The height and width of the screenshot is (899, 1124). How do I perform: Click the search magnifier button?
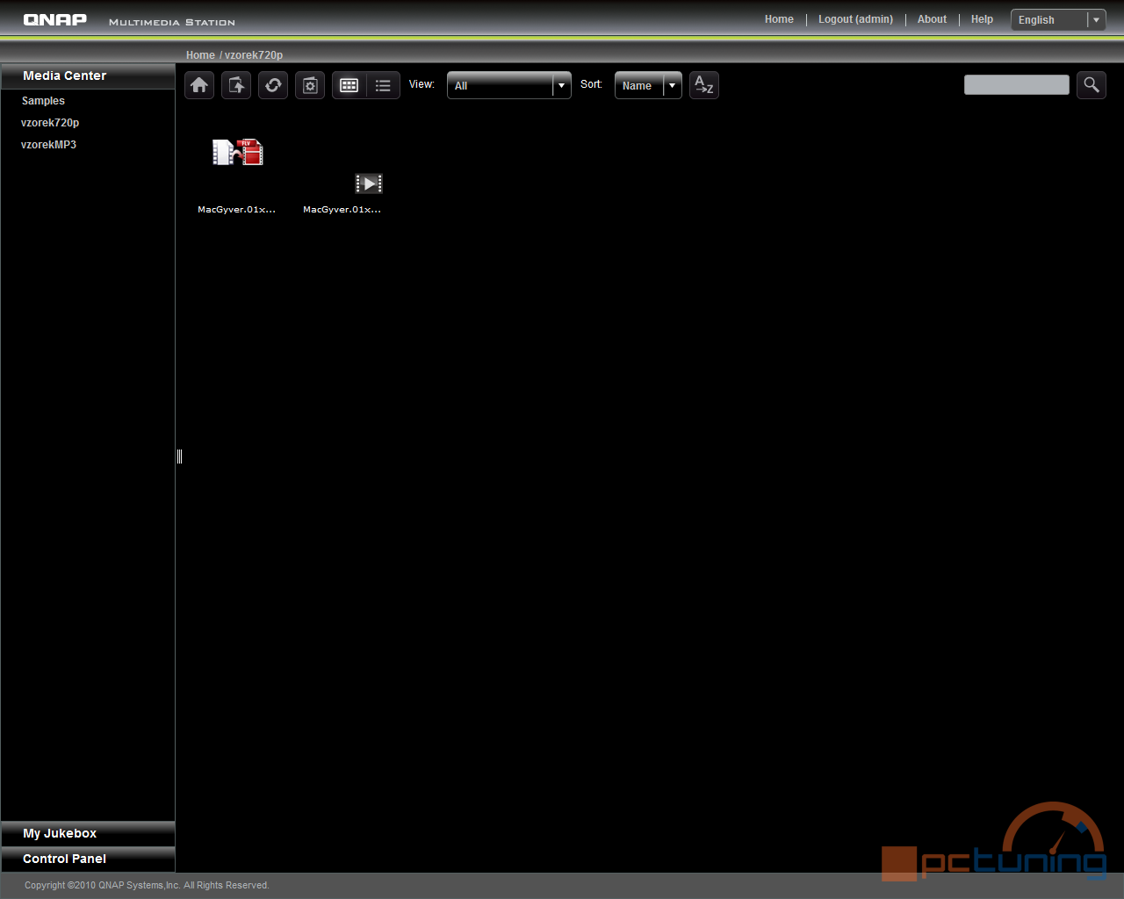[1092, 84]
